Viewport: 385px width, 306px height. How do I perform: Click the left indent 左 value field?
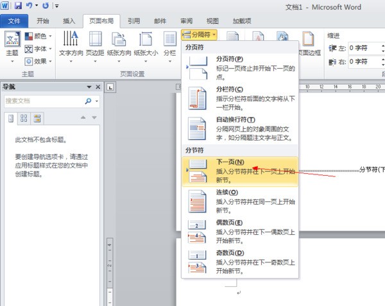365,48
